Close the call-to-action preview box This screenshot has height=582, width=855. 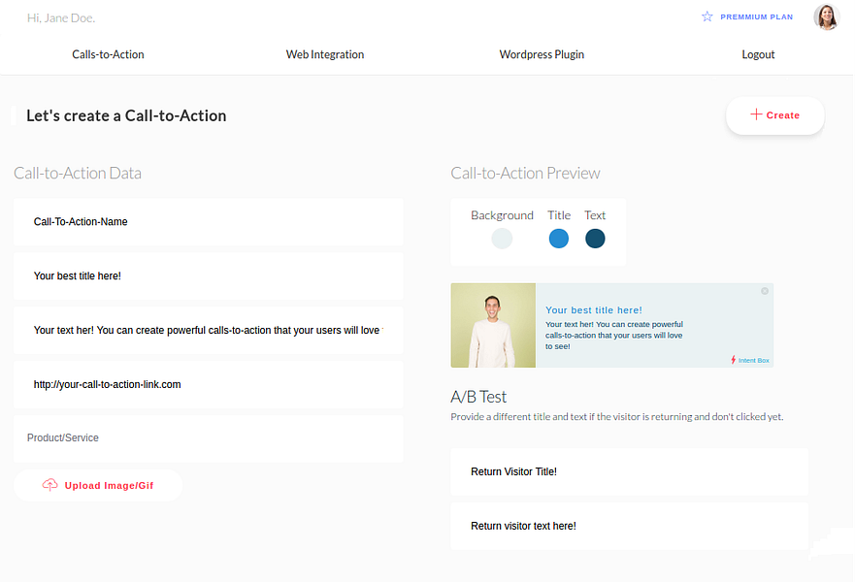tap(765, 291)
